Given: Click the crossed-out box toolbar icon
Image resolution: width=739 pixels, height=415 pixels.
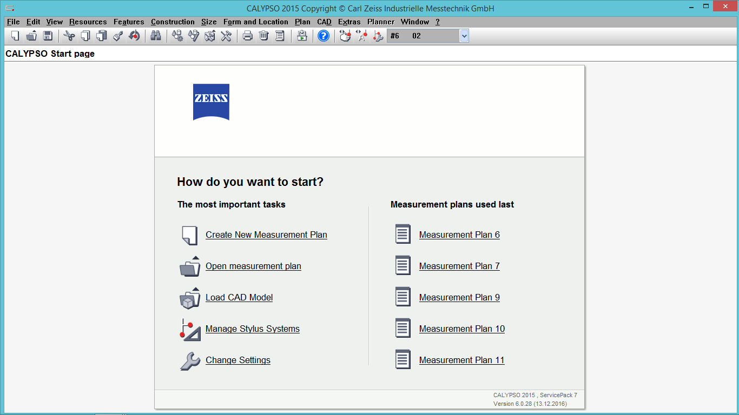Looking at the screenshot, I should pos(210,36).
